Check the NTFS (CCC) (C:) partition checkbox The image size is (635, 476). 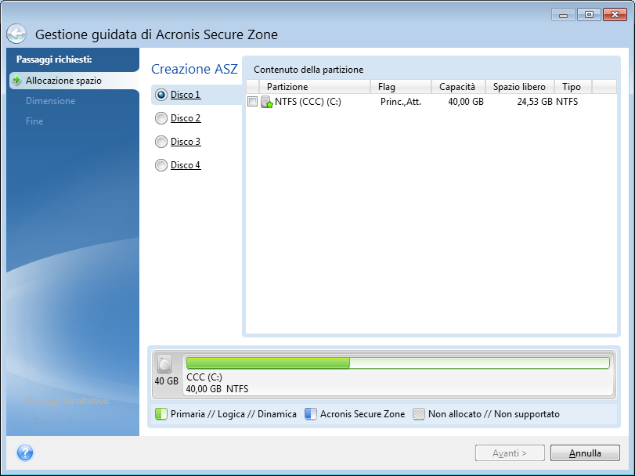252,102
